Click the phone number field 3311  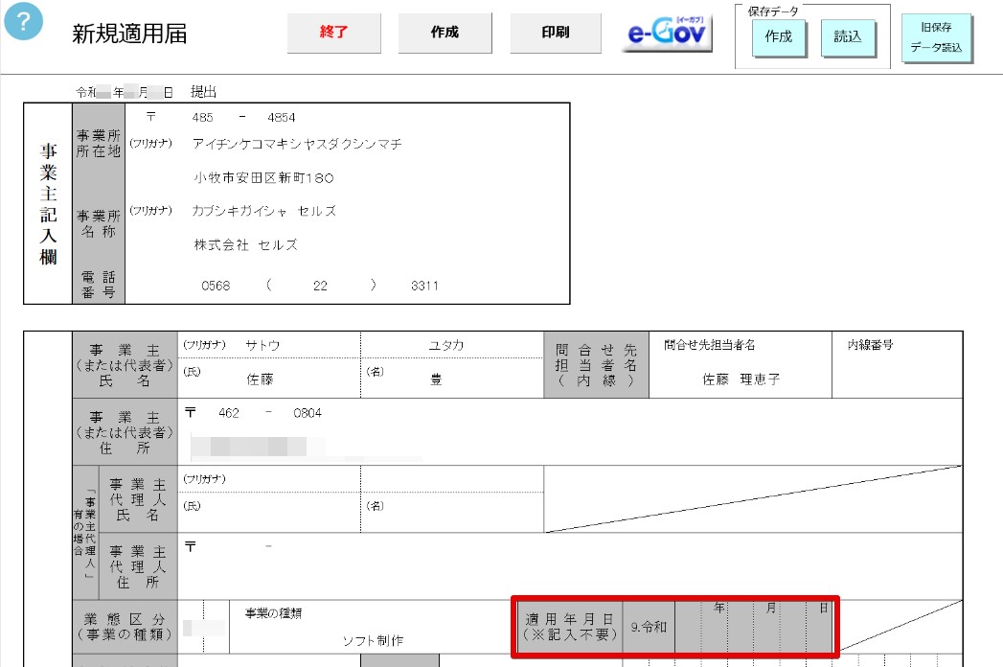pyautogui.click(x=424, y=286)
